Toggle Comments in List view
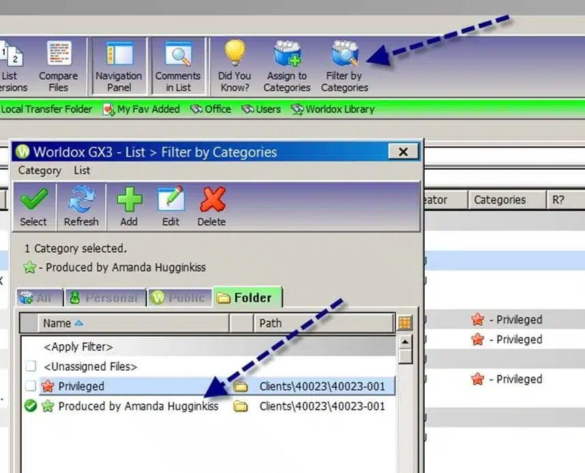 click(178, 66)
